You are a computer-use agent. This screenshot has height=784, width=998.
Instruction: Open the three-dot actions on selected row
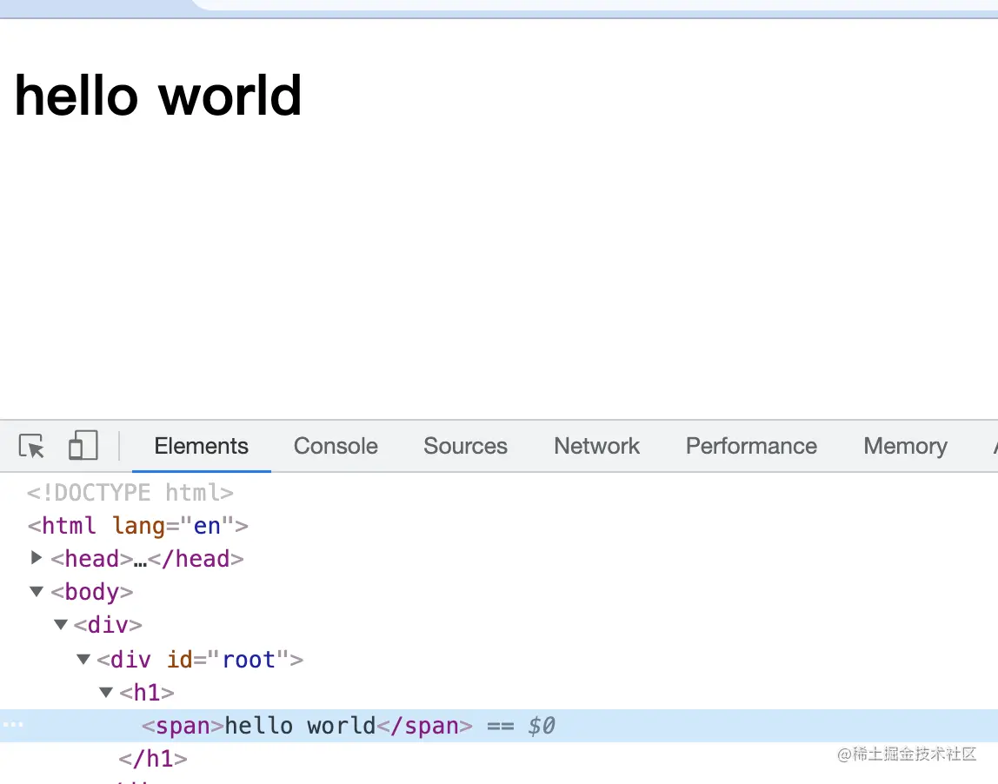(13, 725)
